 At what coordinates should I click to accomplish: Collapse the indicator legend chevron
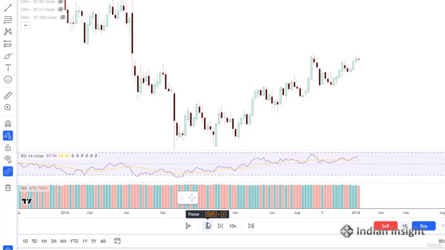(x=25, y=25)
